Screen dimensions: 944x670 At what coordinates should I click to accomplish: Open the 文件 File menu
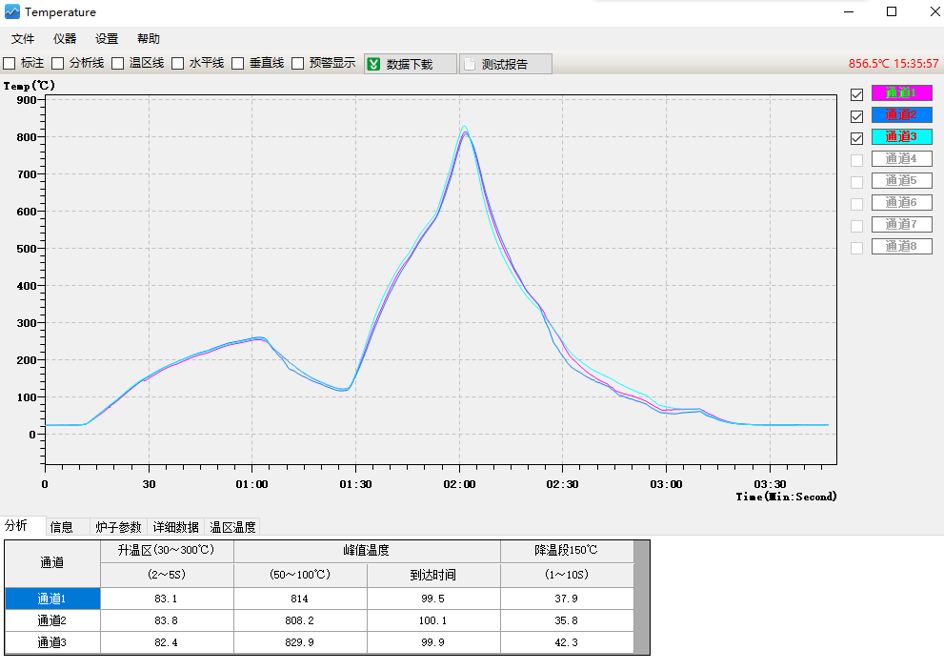[22, 38]
